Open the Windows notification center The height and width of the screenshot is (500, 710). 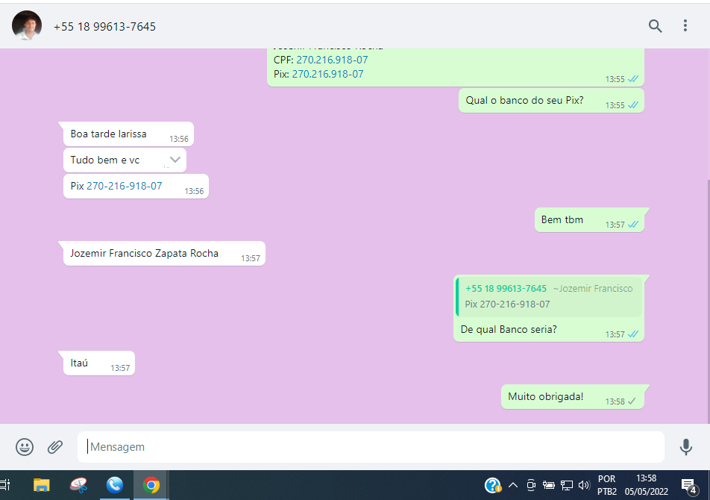tap(688, 485)
